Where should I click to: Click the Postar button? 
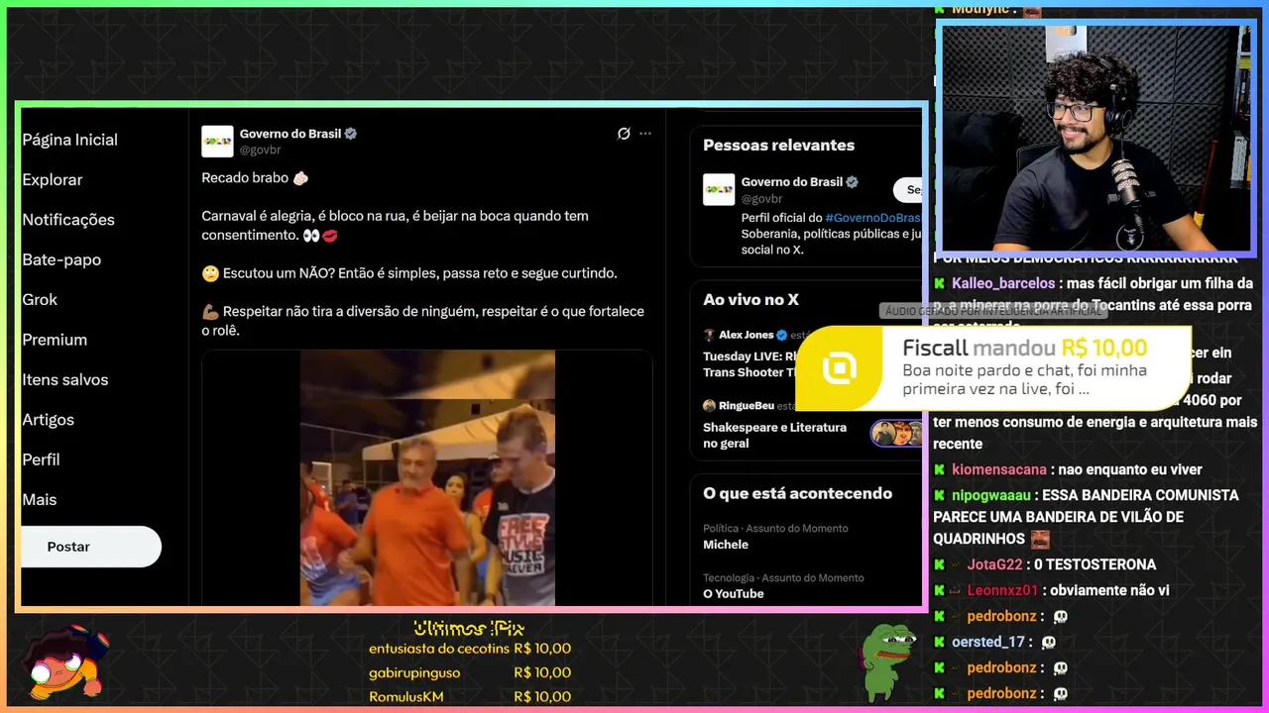[89, 547]
